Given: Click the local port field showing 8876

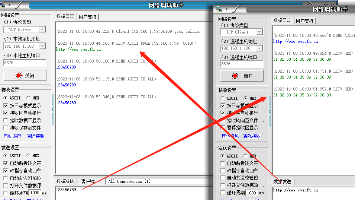Looking at the screenshot, I should pos(25,63).
